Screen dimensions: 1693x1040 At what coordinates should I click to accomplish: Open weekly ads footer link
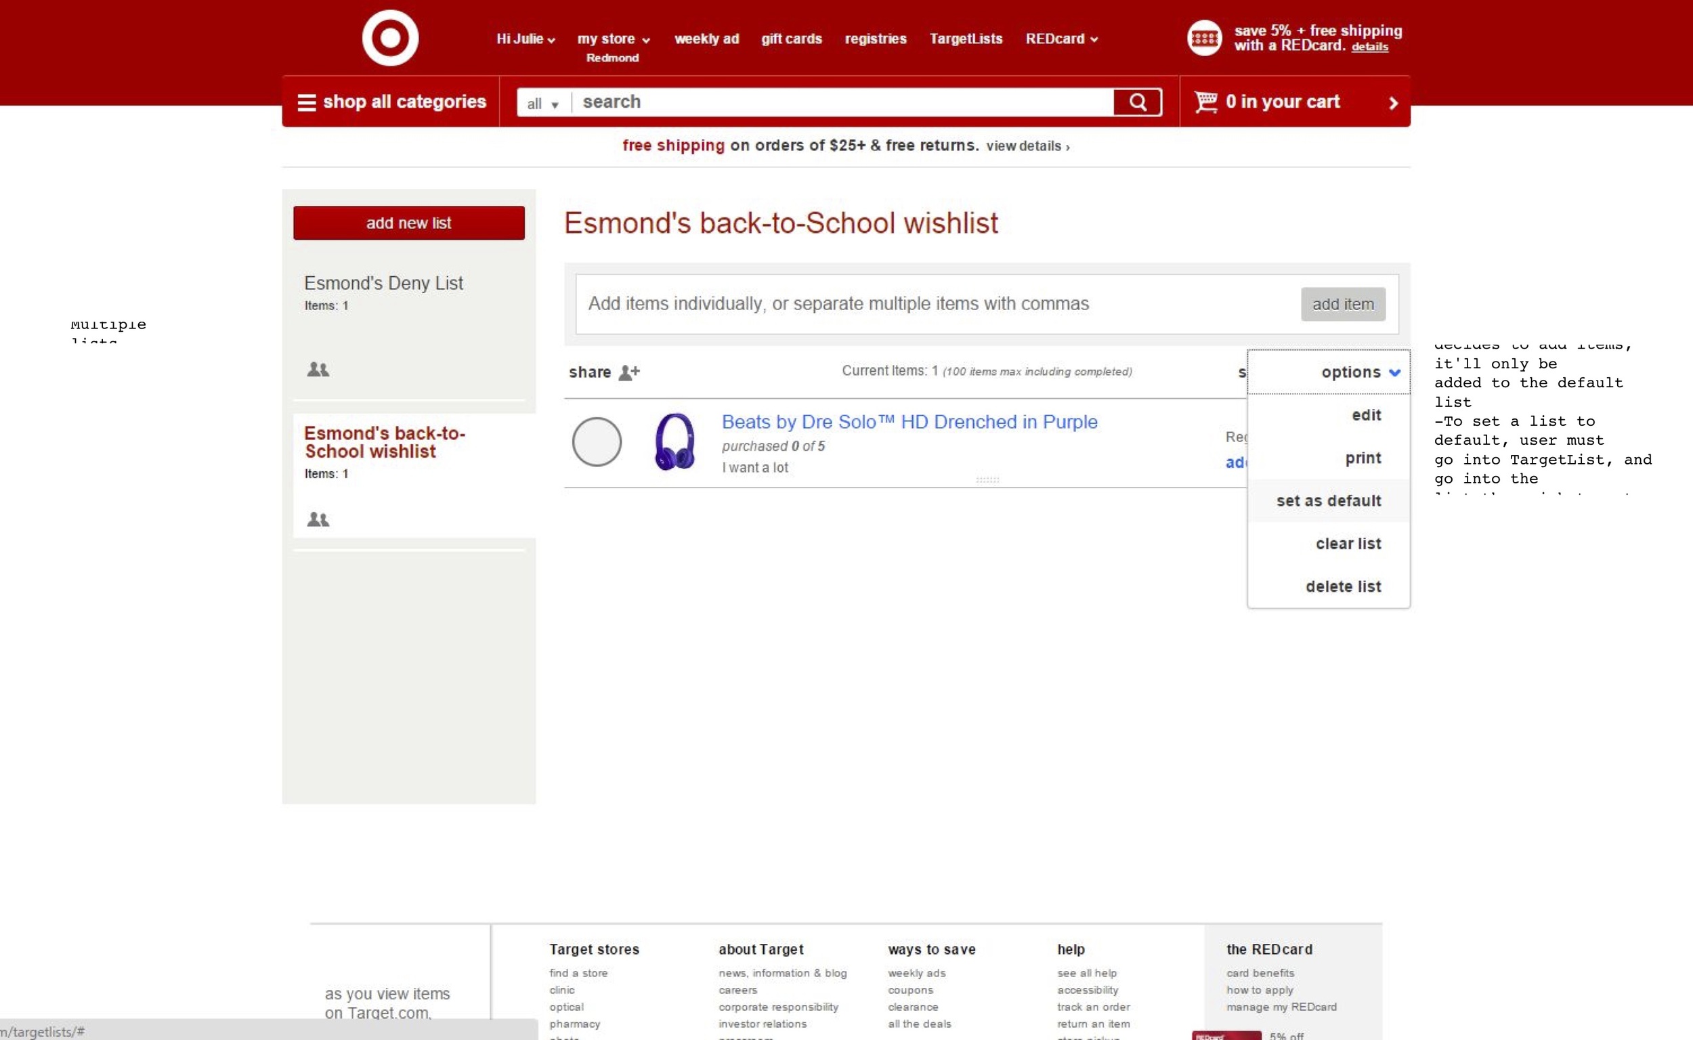click(916, 972)
